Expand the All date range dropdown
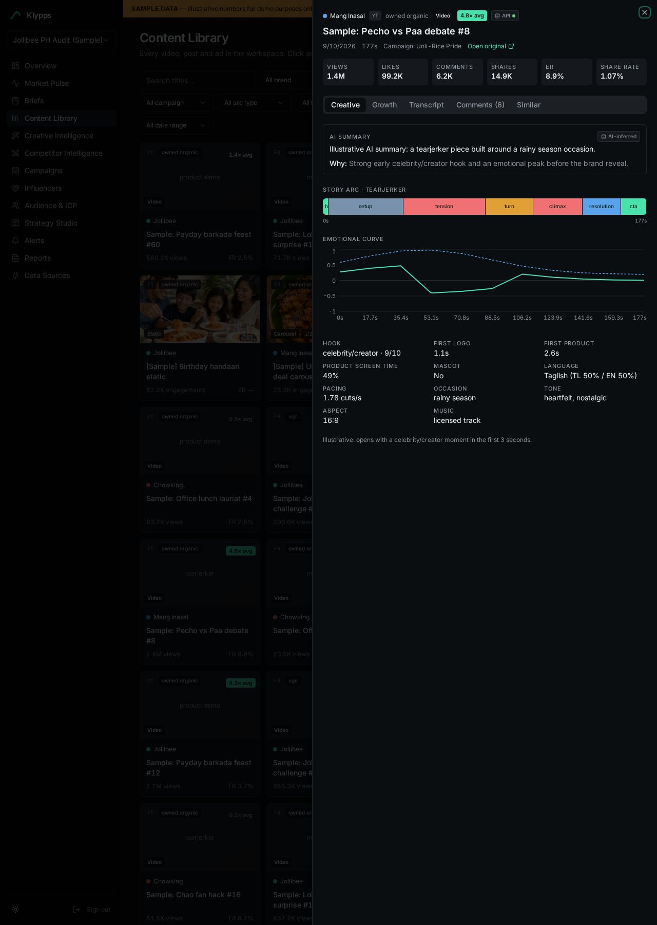The height and width of the screenshot is (925, 657). (176, 125)
